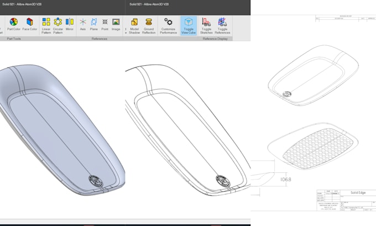Toggle Sketches visibility
The height and width of the screenshot is (226, 376).
coord(206,25)
